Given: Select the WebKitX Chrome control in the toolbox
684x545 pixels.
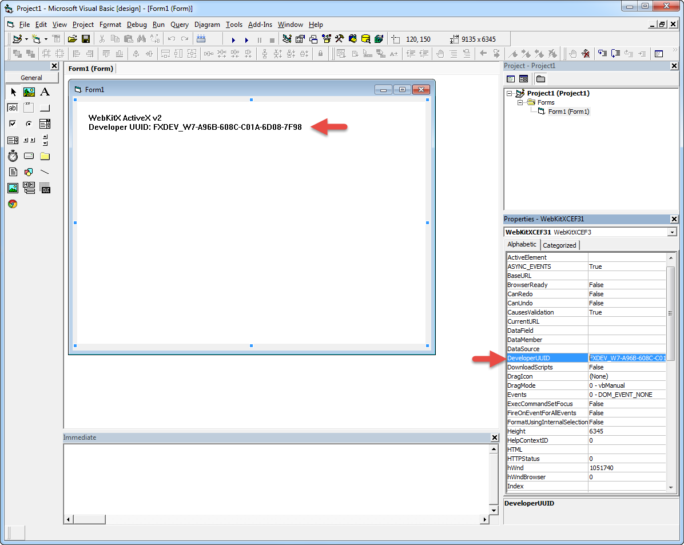Looking at the screenshot, I should (x=13, y=204).
